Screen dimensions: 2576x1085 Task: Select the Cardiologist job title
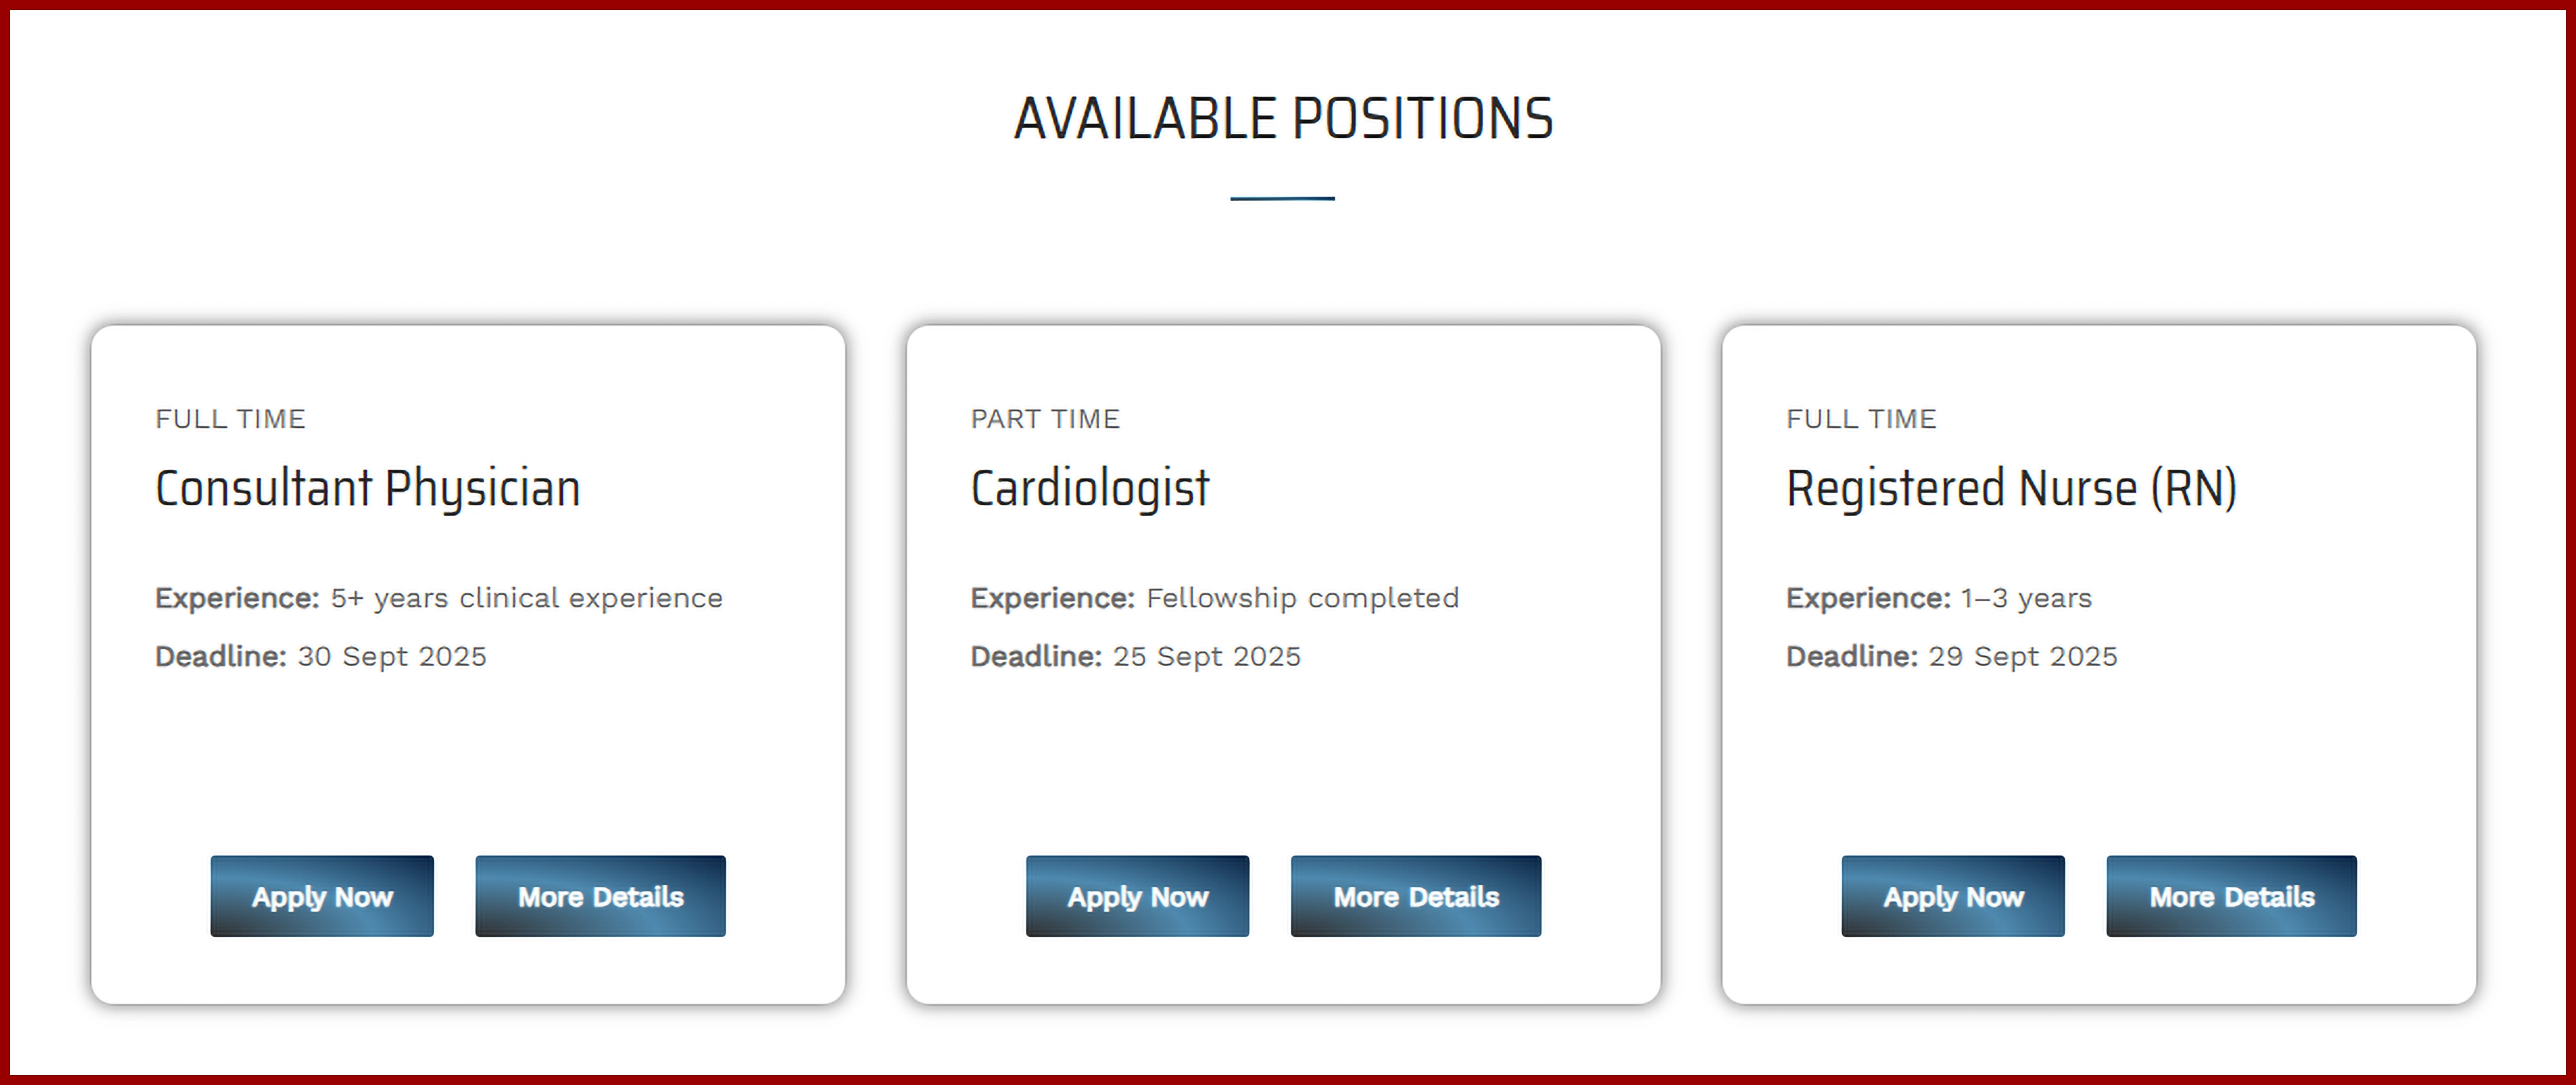click(1090, 488)
